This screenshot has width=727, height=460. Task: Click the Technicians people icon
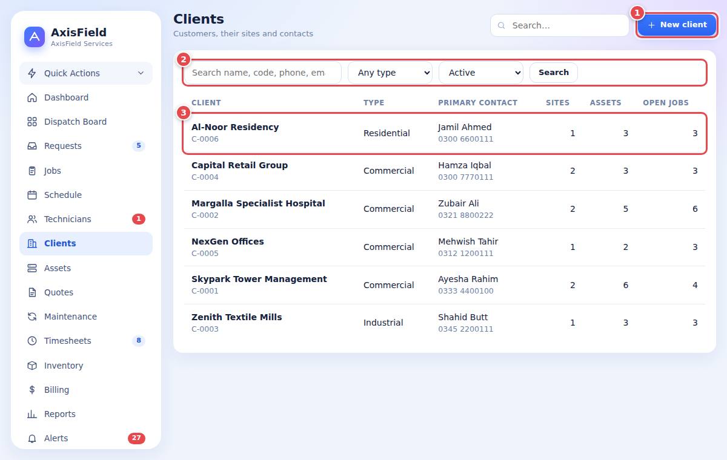[x=32, y=219]
